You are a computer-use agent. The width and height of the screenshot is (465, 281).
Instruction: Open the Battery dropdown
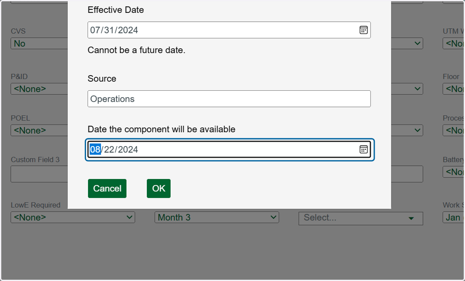pos(454,172)
